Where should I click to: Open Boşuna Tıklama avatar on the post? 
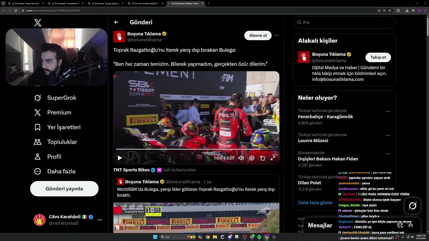coord(119,36)
